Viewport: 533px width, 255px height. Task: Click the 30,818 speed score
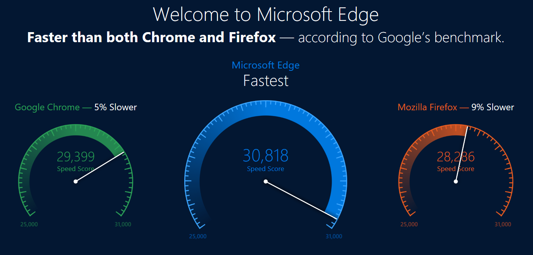(266, 156)
